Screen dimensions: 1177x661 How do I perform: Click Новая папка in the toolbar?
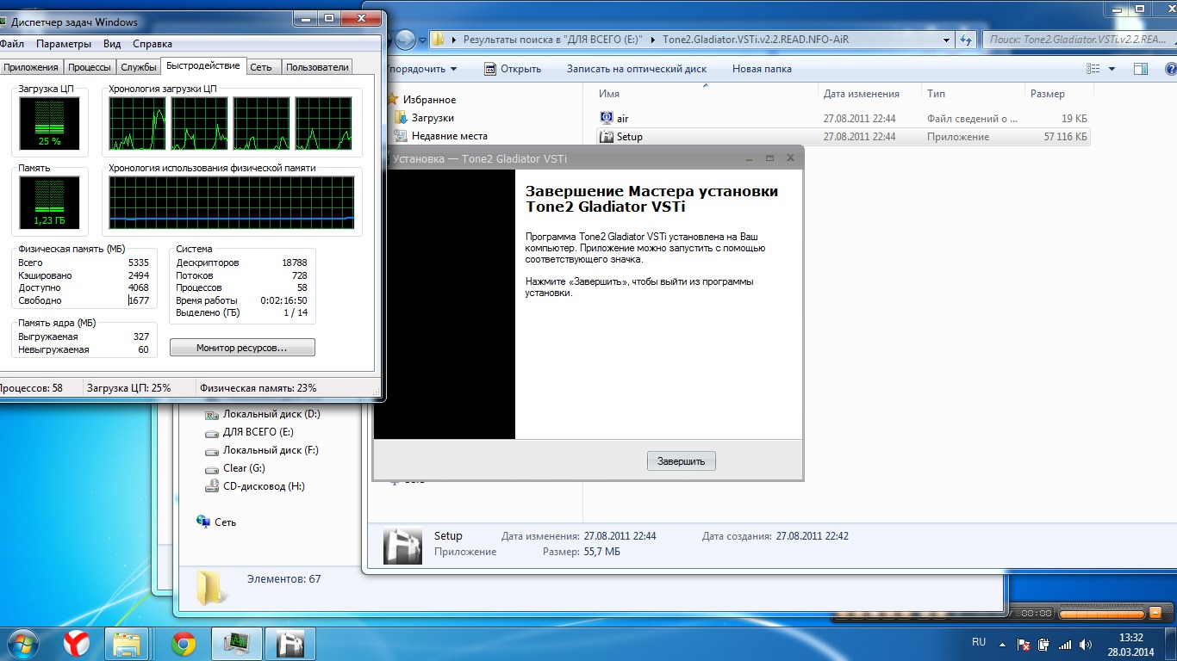[x=762, y=69]
